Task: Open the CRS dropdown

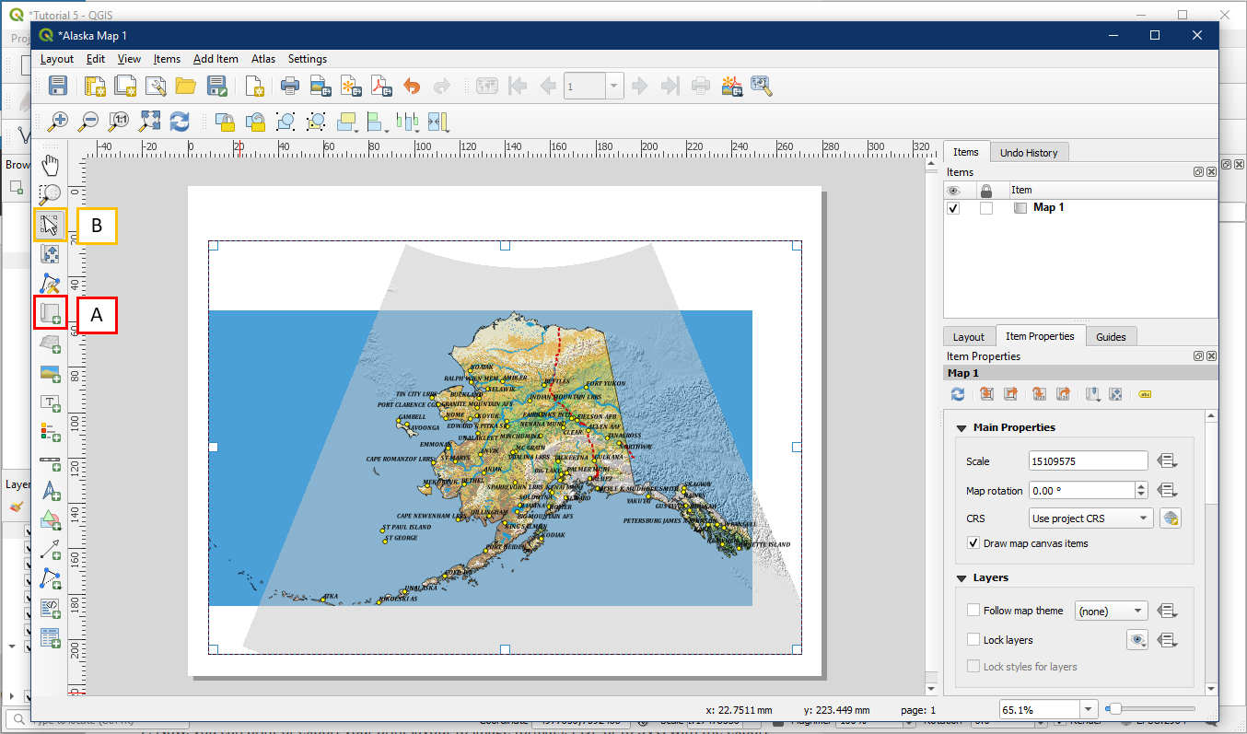Action: [x=1090, y=518]
